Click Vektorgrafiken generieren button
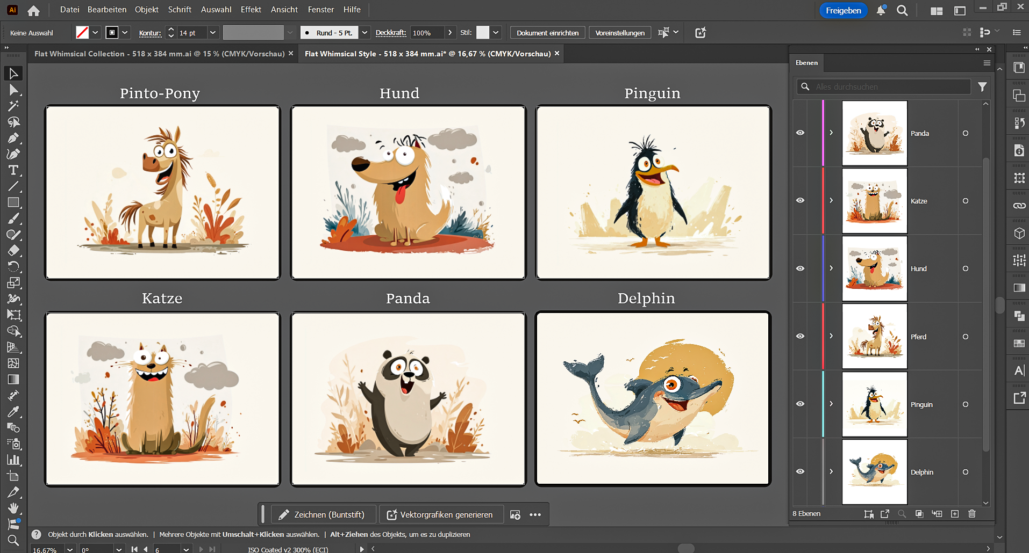 [x=440, y=514]
